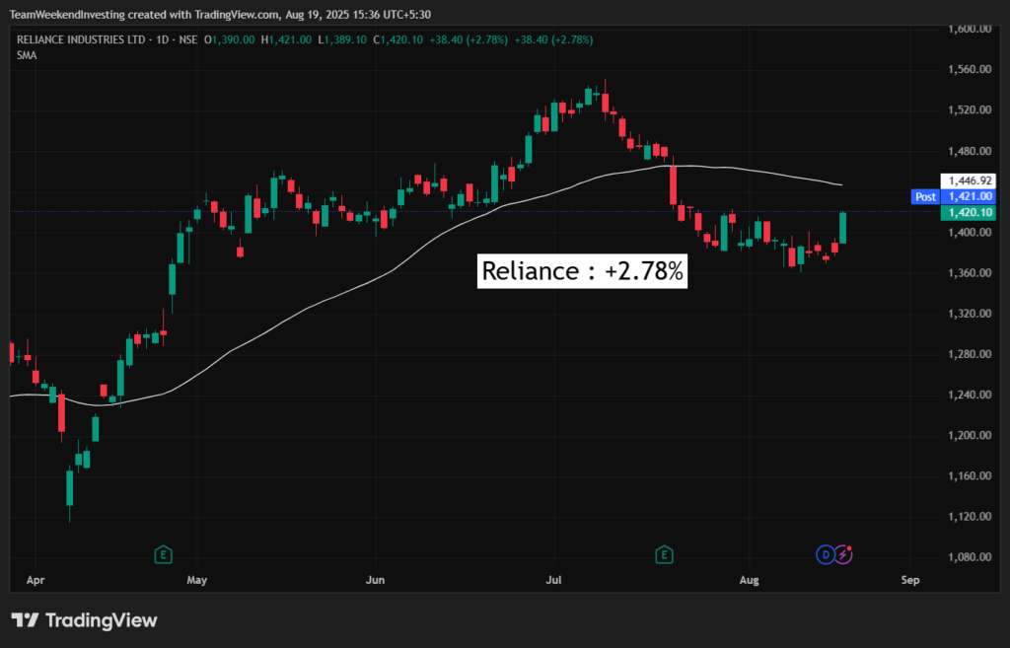Click the 1,560.00 price axis label
Screen dimensions: 1010x648
970,70
